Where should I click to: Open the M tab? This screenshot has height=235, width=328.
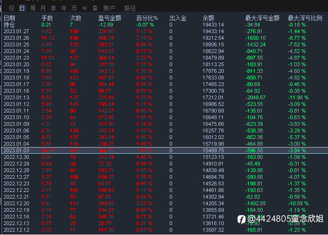tap(84, 8)
